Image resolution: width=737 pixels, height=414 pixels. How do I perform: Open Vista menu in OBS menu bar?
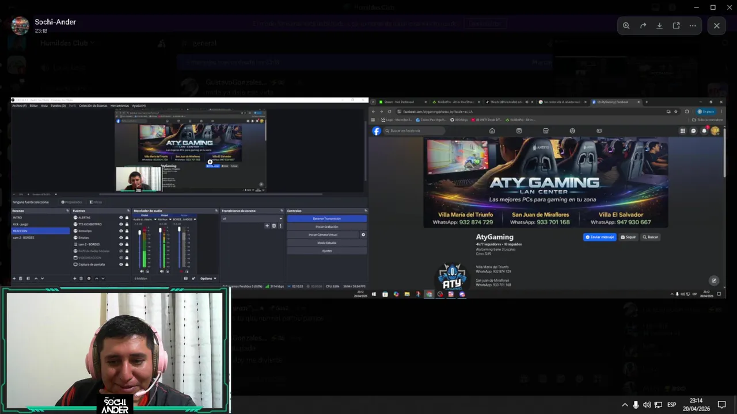[x=44, y=106]
